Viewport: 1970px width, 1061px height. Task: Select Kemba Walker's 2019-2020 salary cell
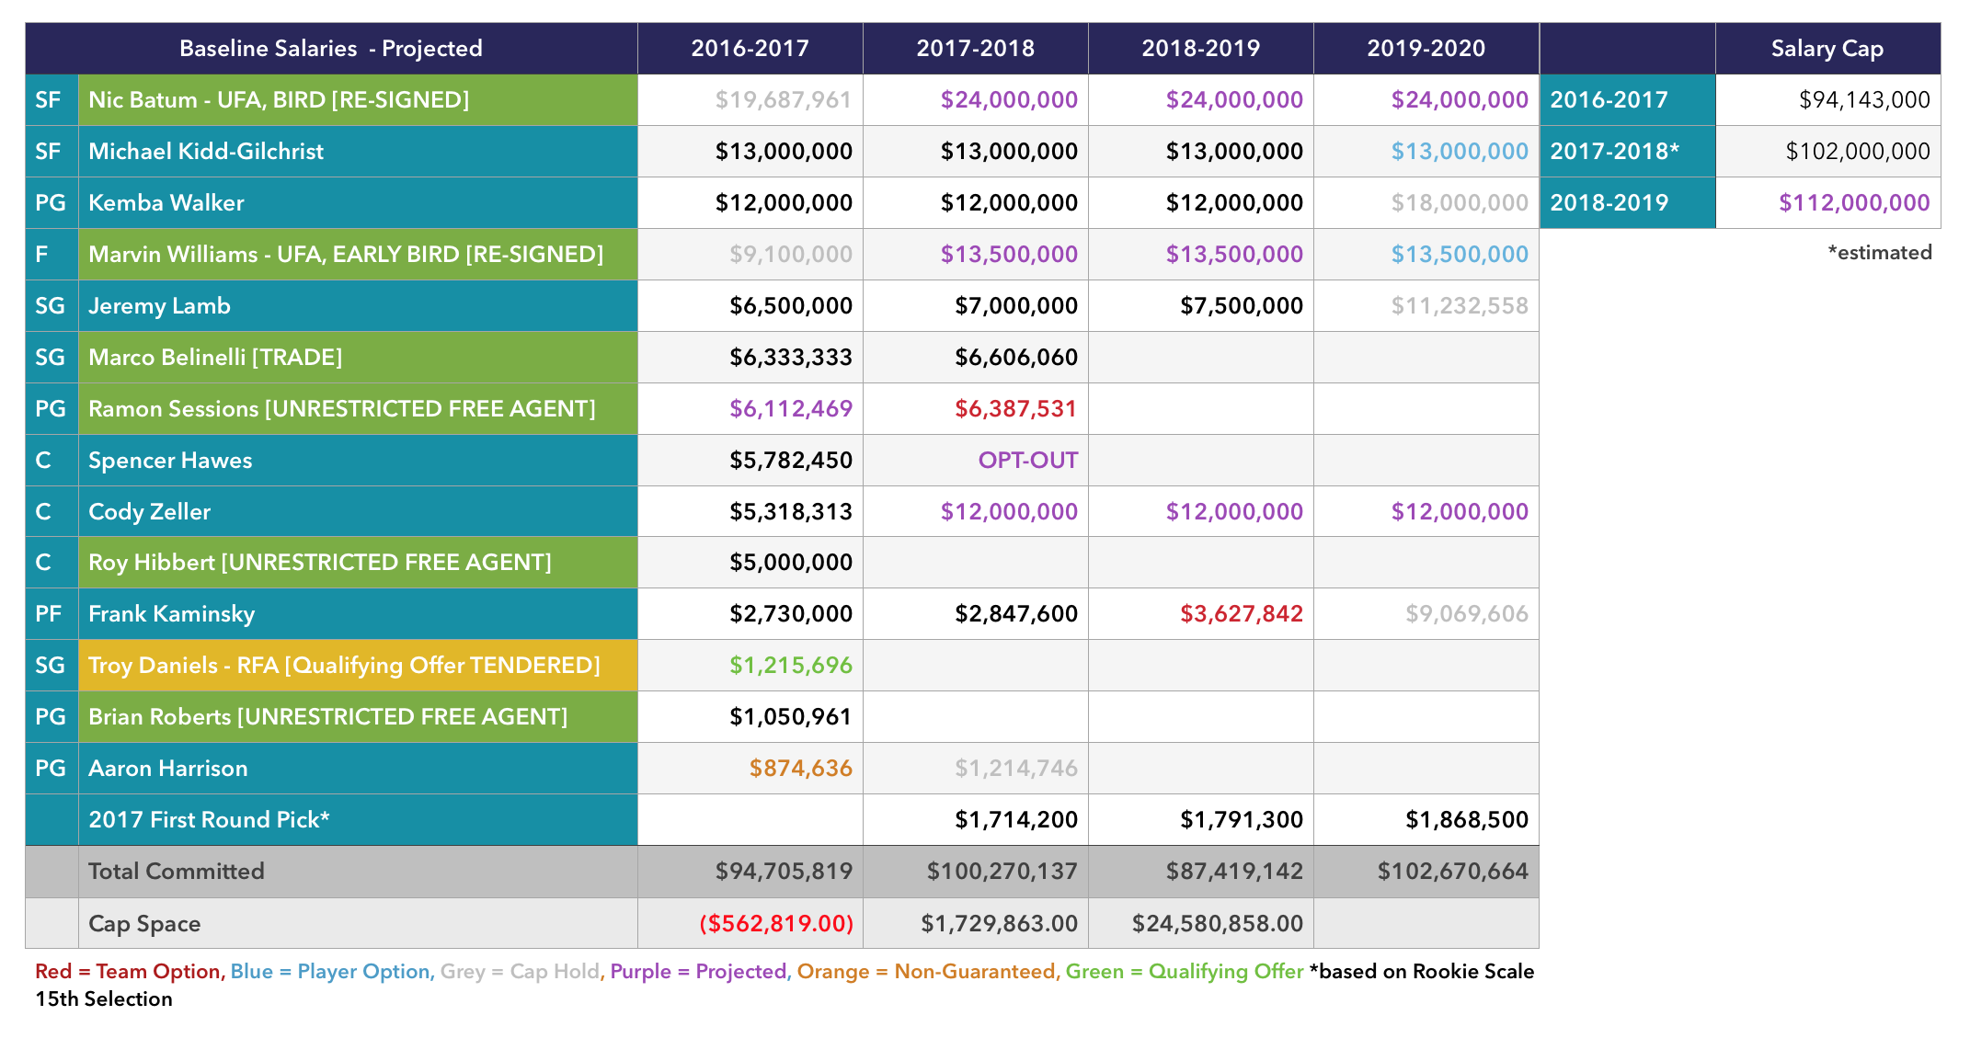pyautogui.click(x=1459, y=202)
